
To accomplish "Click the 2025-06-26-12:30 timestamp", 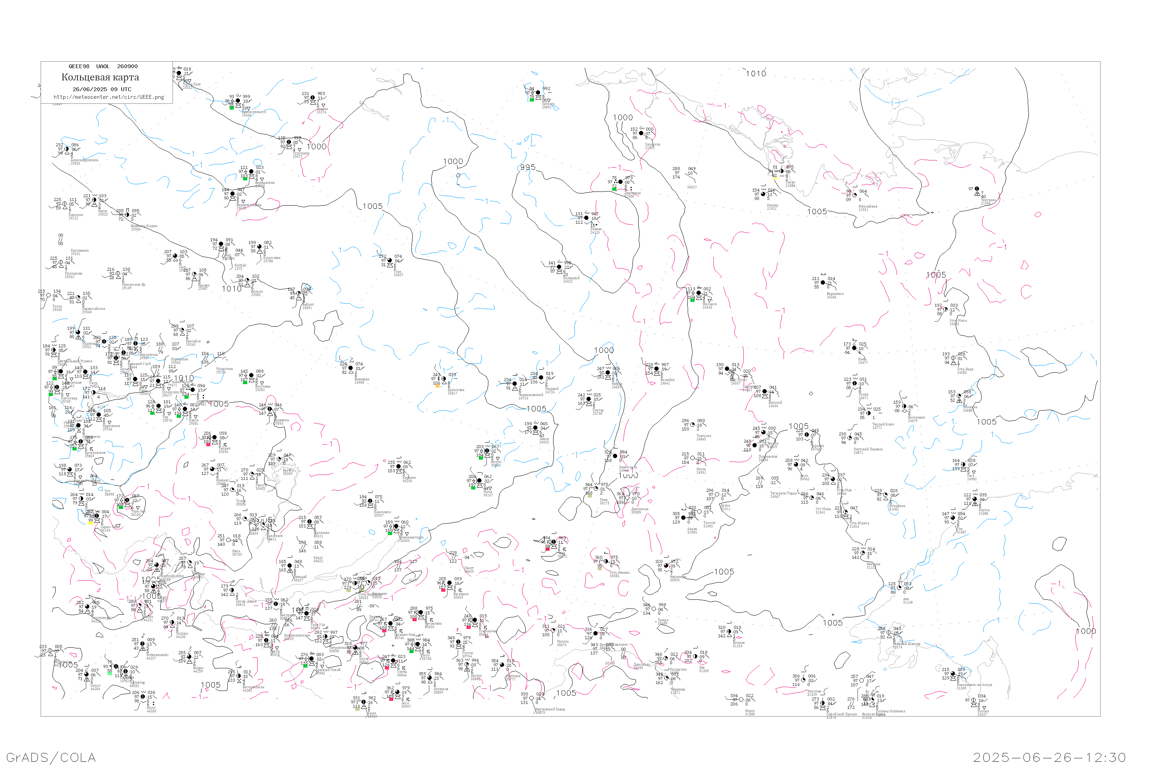I will [x=1049, y=757].
